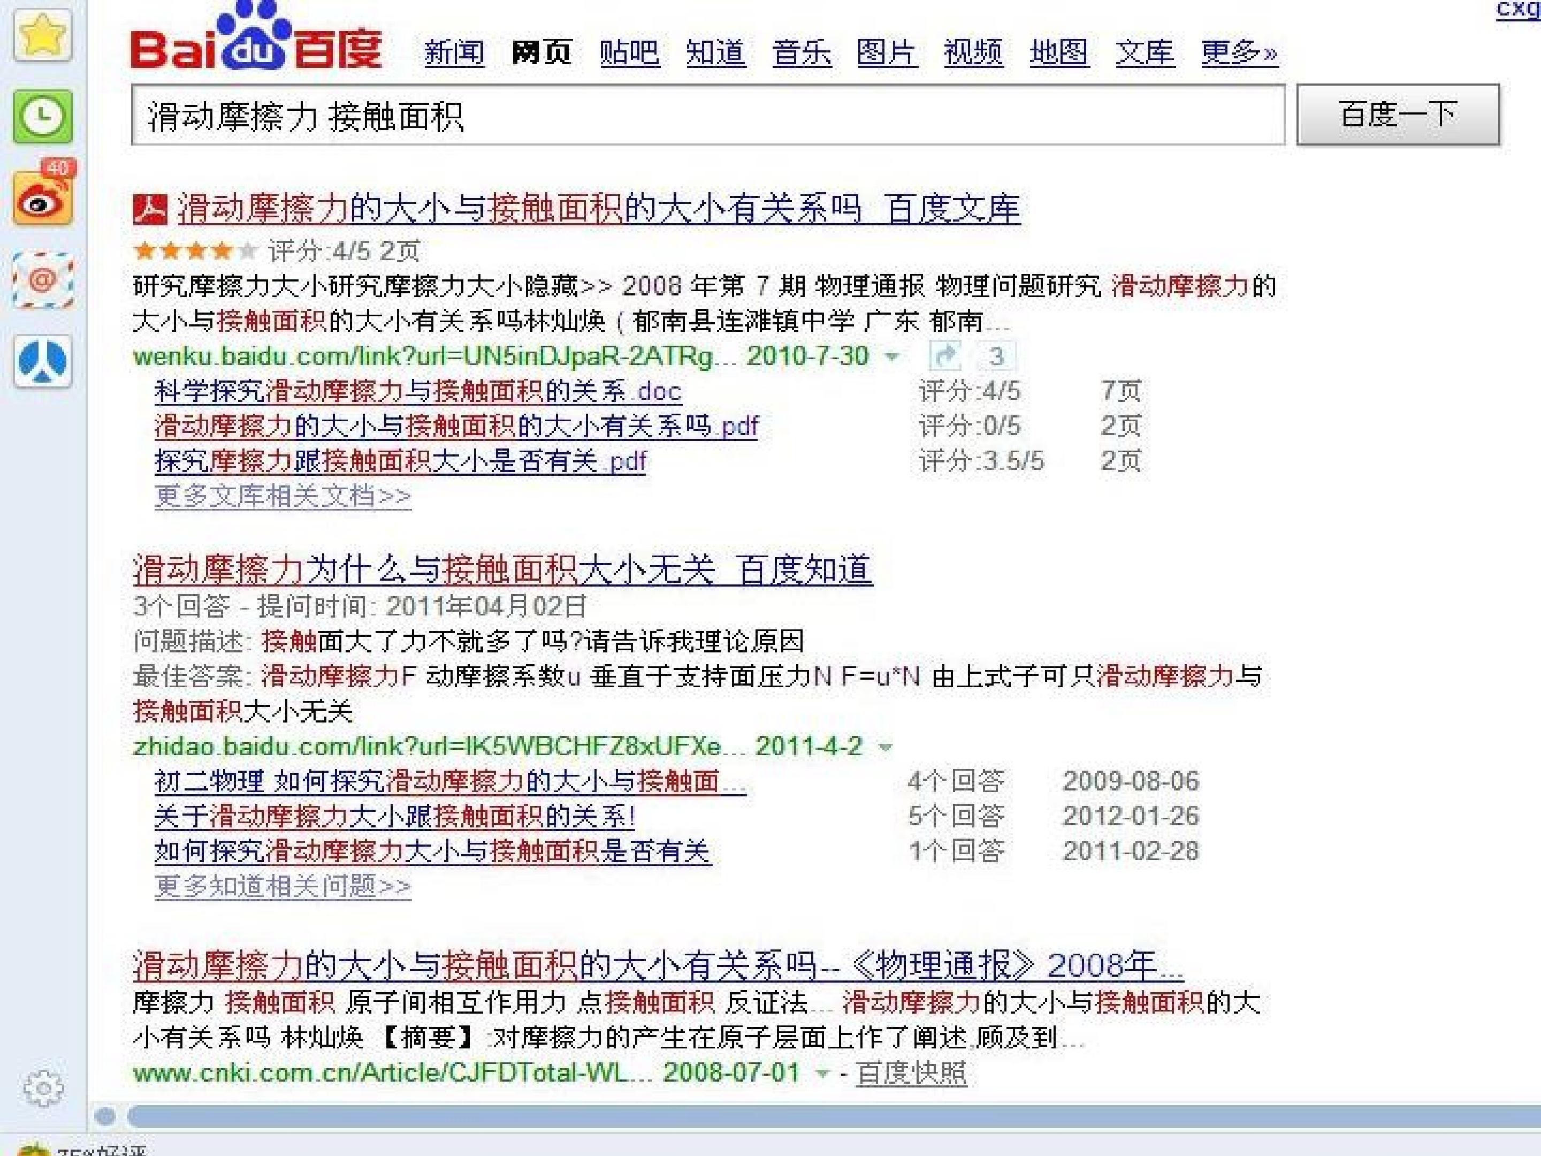Open the 地图 tab

click(x=1059, y=52)
